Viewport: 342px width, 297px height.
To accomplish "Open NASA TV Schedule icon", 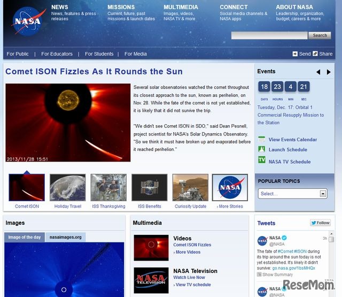I will pos(262,161).
